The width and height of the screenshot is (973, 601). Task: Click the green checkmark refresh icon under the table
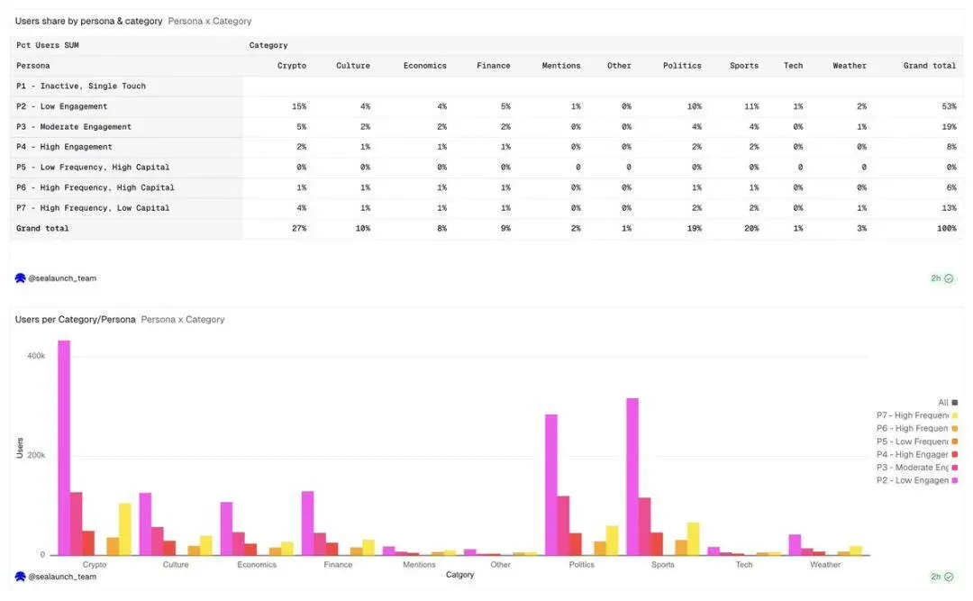[x=949, y=278]
